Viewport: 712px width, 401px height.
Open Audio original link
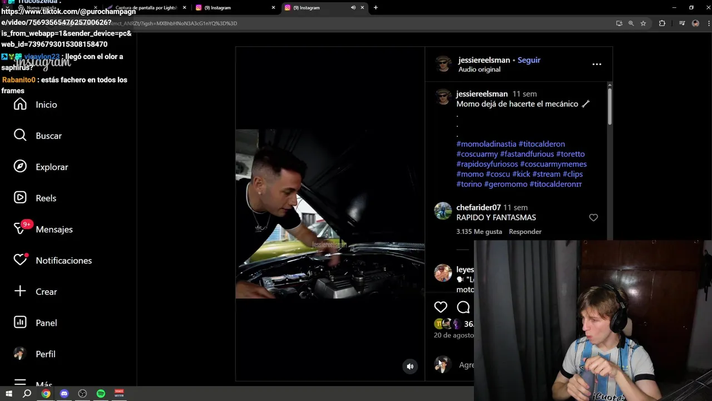(x=479, y=70)
